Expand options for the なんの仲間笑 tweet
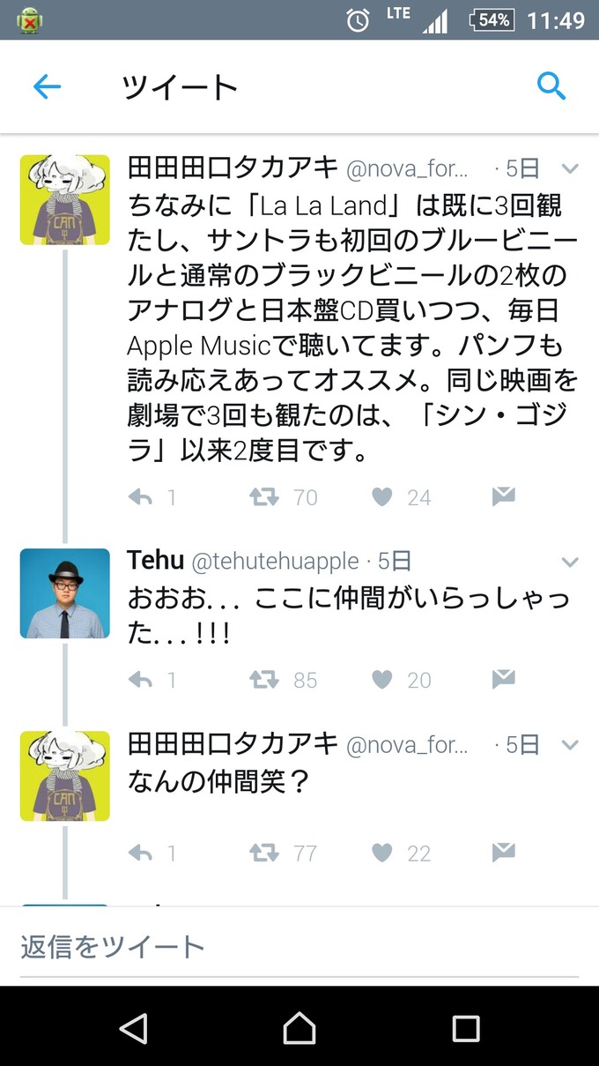 click(x=570, y=744)
